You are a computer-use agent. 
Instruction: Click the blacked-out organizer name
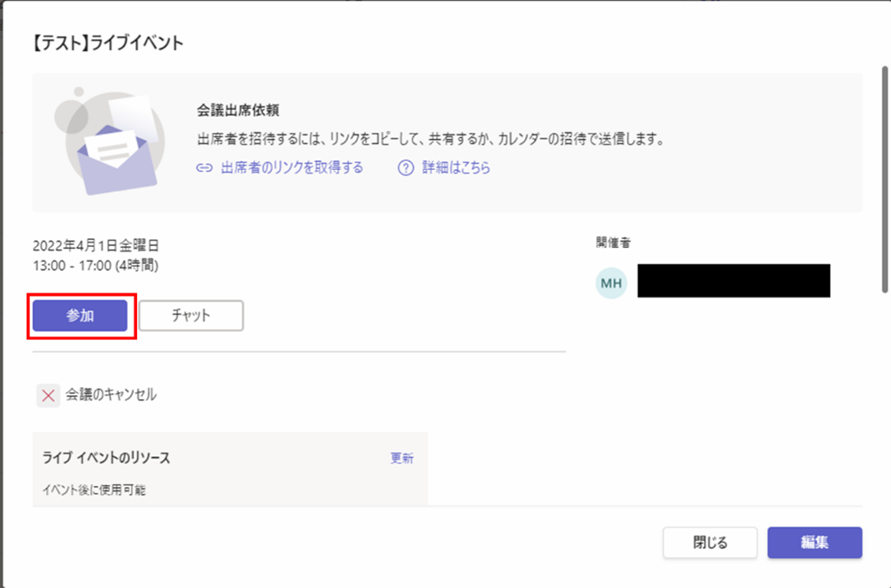733,281
